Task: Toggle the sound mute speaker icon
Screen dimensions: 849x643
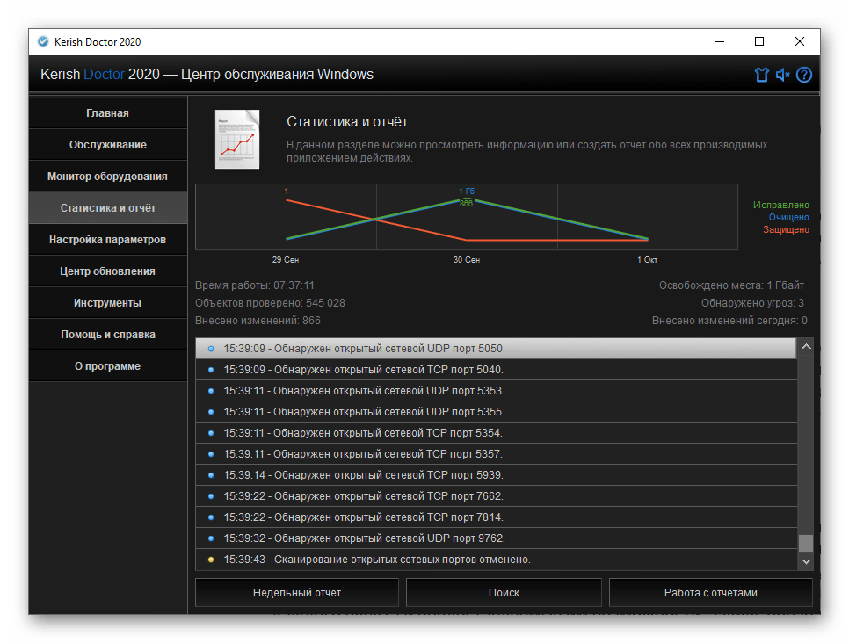Action: pos(782,75)
